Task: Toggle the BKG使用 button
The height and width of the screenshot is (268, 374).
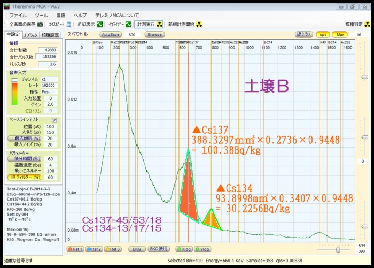Action: [159, 249]
